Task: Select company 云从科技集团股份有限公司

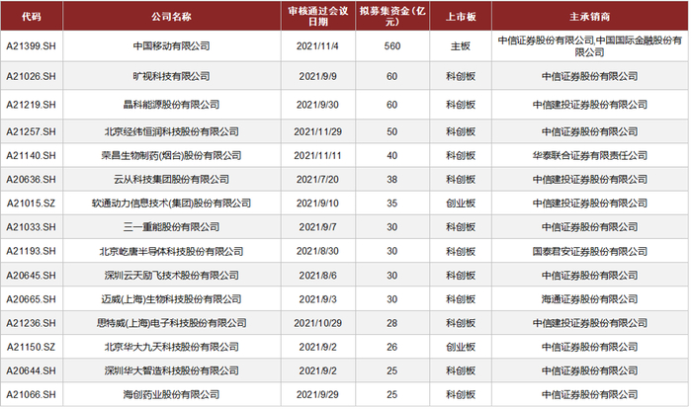Action: (x=172, y=179)
